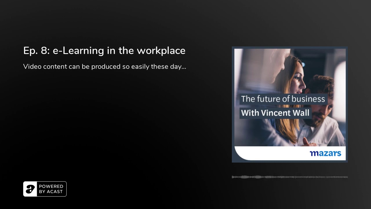This screenshot has height=209, width=371.
Task: Seek to the end of the audio waveform
Action: [347, 177]
